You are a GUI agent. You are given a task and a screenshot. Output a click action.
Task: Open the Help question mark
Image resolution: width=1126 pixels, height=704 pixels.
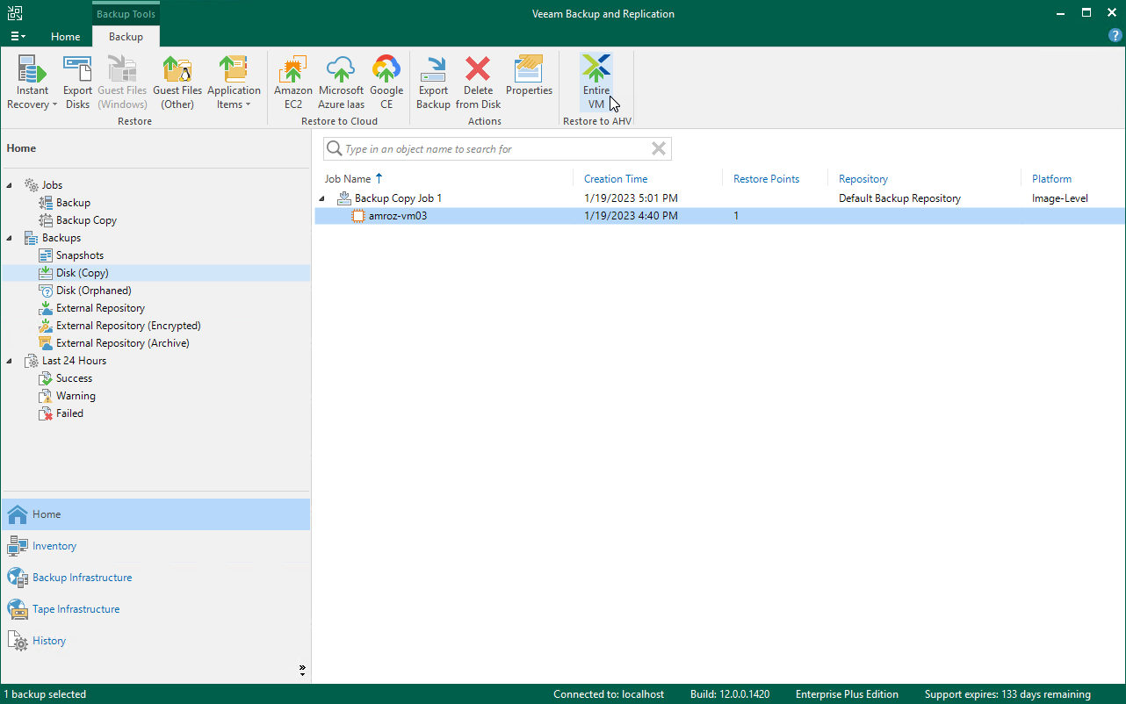pyautogui.click(x=1115, y=36)
